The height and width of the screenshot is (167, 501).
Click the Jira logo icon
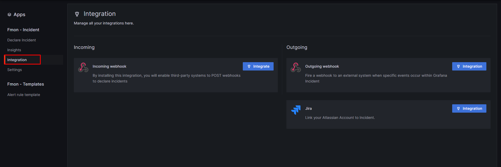pyautogui.click(x=296, y=110)
